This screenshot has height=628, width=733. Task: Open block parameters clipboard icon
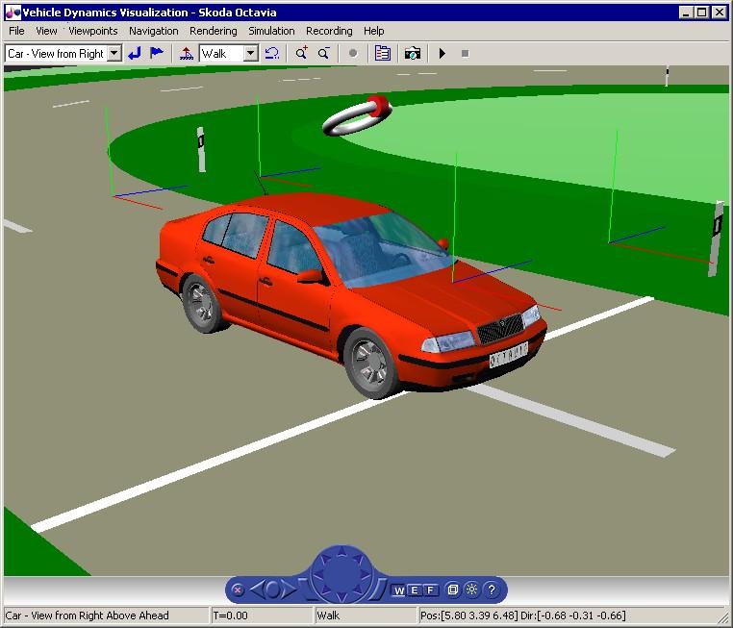(383, 53)
